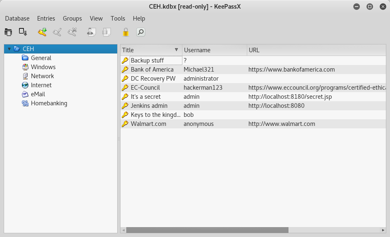
Task: Click the Open database toolbar icon
Action: (8, 32)
